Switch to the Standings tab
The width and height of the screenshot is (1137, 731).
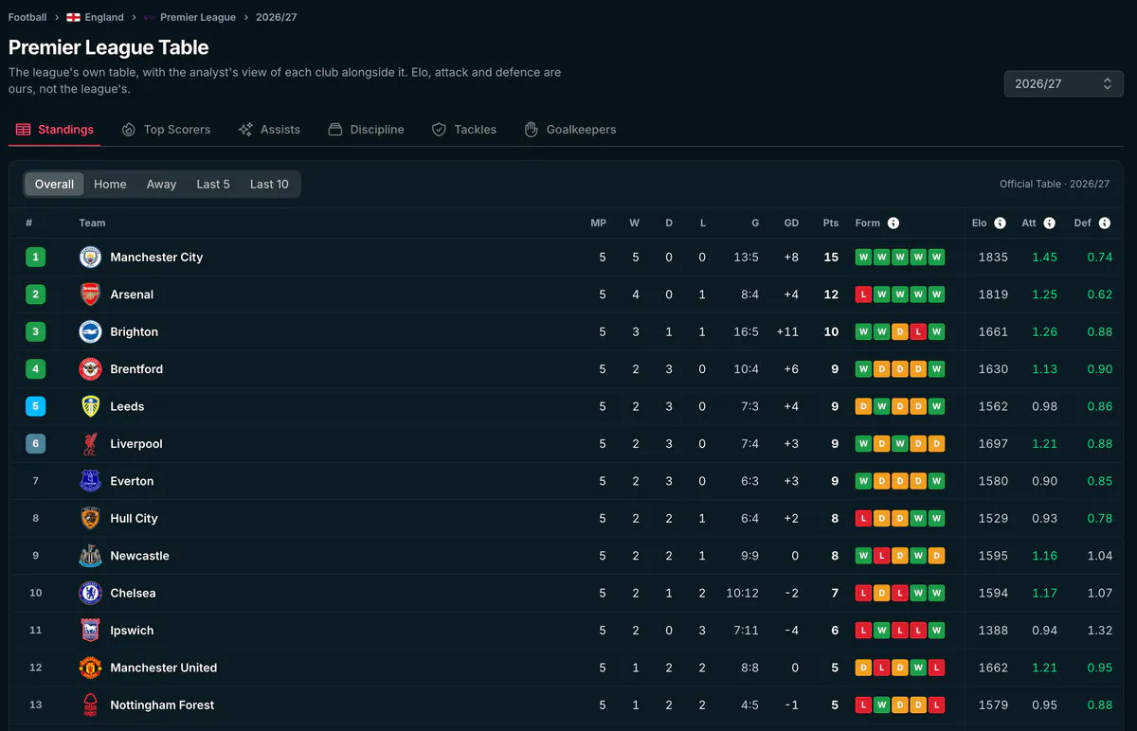(55, 130)
